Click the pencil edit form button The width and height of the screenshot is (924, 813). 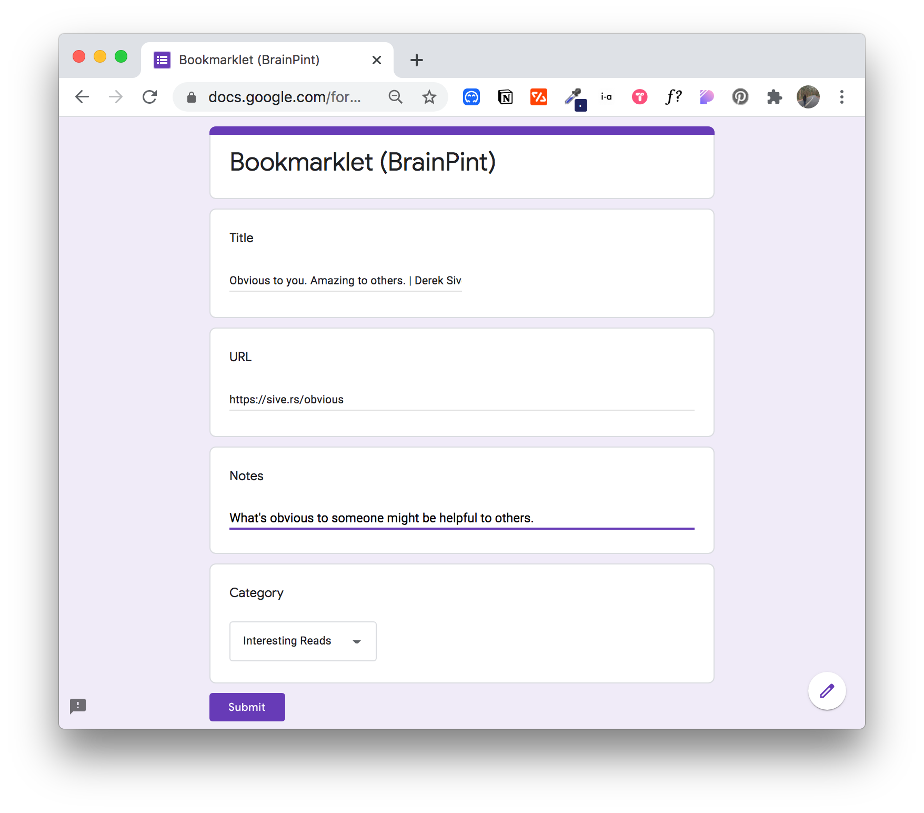[x=827, y=691]
